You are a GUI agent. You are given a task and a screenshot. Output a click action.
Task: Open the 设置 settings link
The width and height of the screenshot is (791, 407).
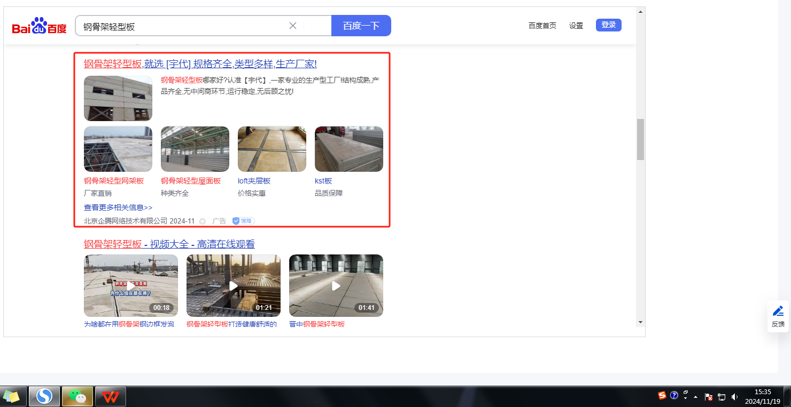576,26
